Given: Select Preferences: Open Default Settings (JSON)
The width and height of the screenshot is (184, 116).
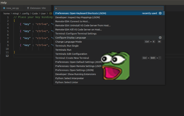Looking at the screenshot, I should pyautogui.click(x=109, y=62).
